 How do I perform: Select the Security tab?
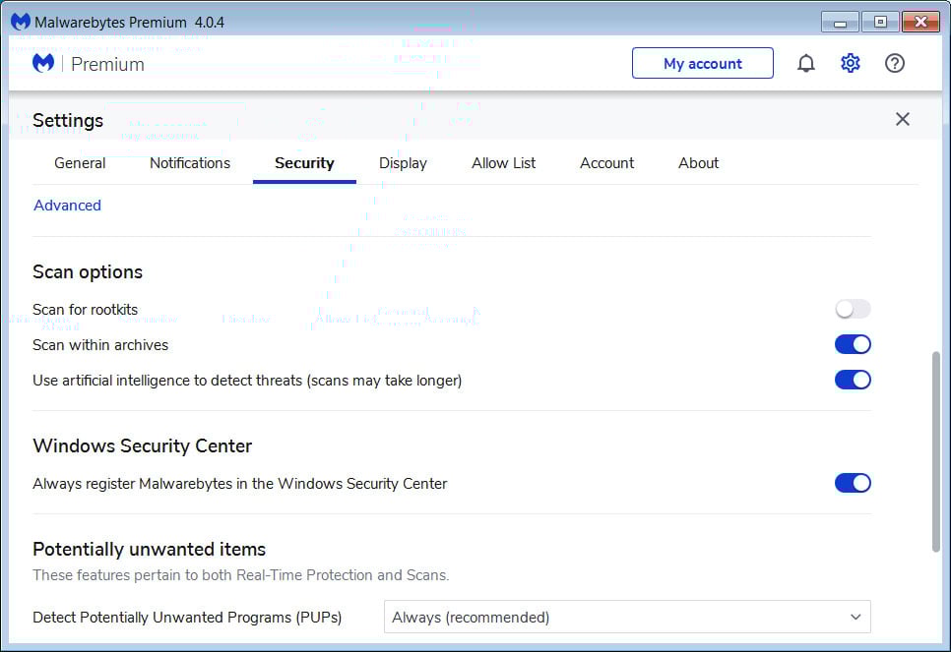(304, 163)
